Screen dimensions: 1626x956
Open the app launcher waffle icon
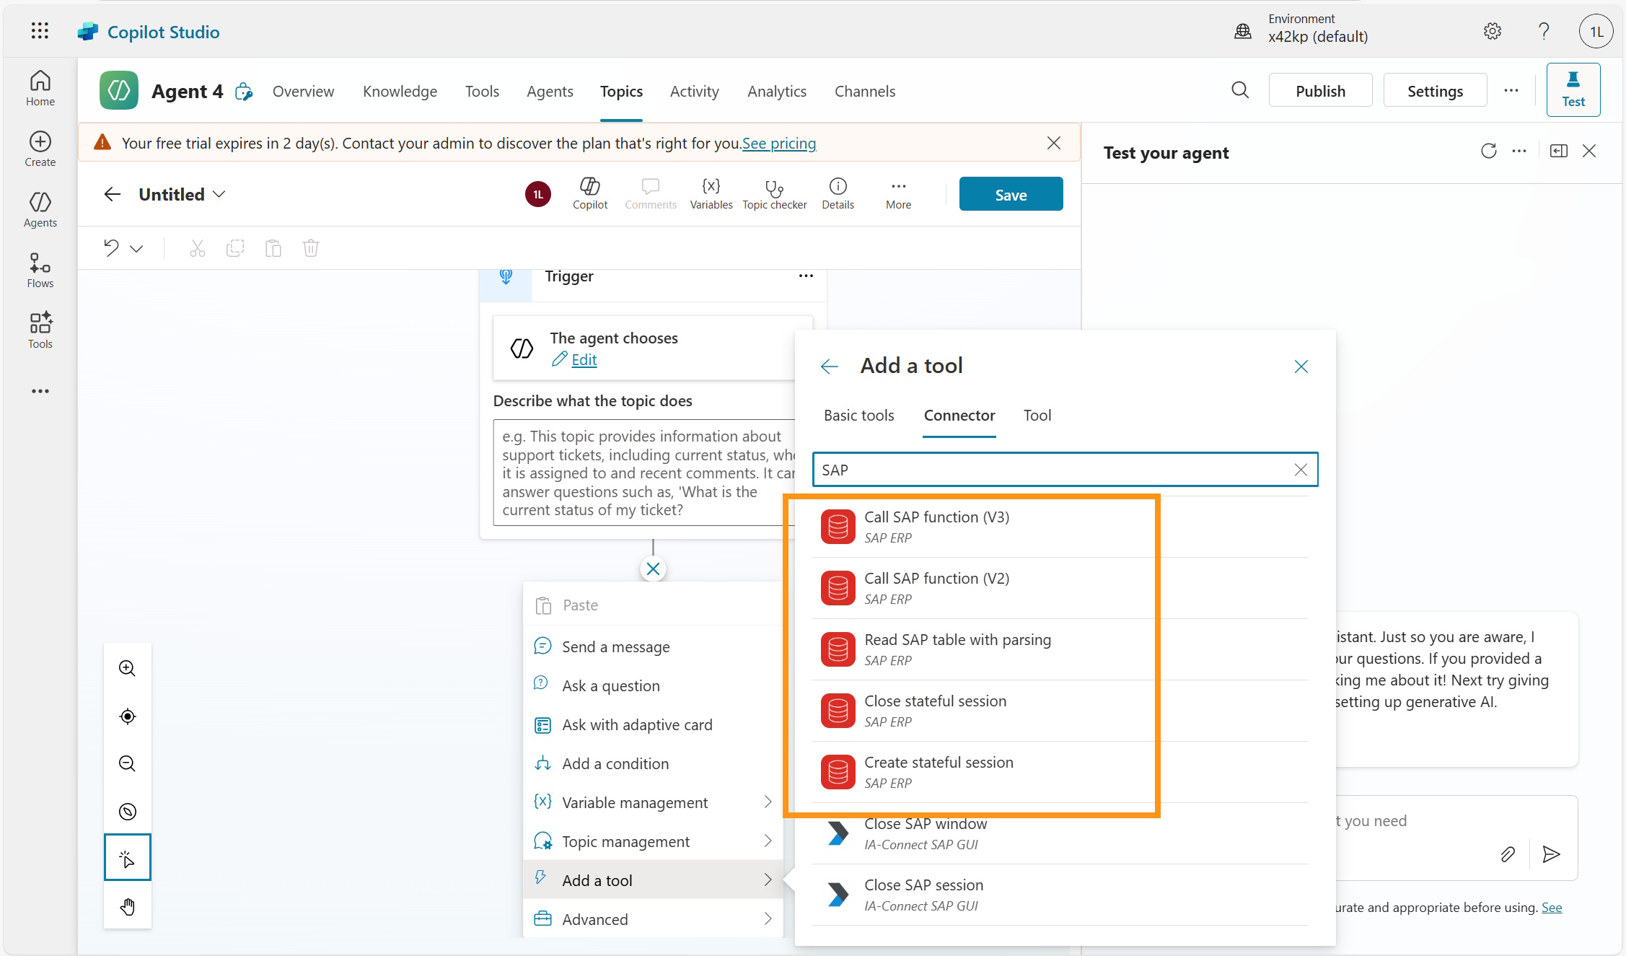tap(40, 31)
